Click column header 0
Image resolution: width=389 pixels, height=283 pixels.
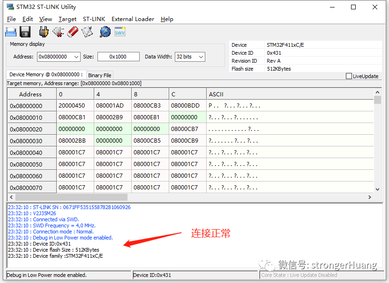pyautogui.click(x=75, y=94)
